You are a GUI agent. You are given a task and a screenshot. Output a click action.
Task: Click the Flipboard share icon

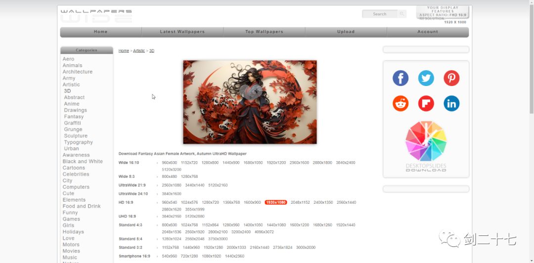coord(426,103)
